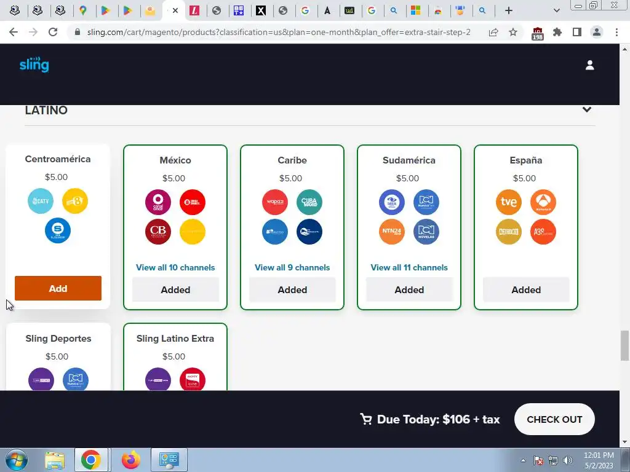This screenshot has width=630, height=472.
Task: Click the Novelas channel logo in Sudamérica
Action: pos(426,232)
